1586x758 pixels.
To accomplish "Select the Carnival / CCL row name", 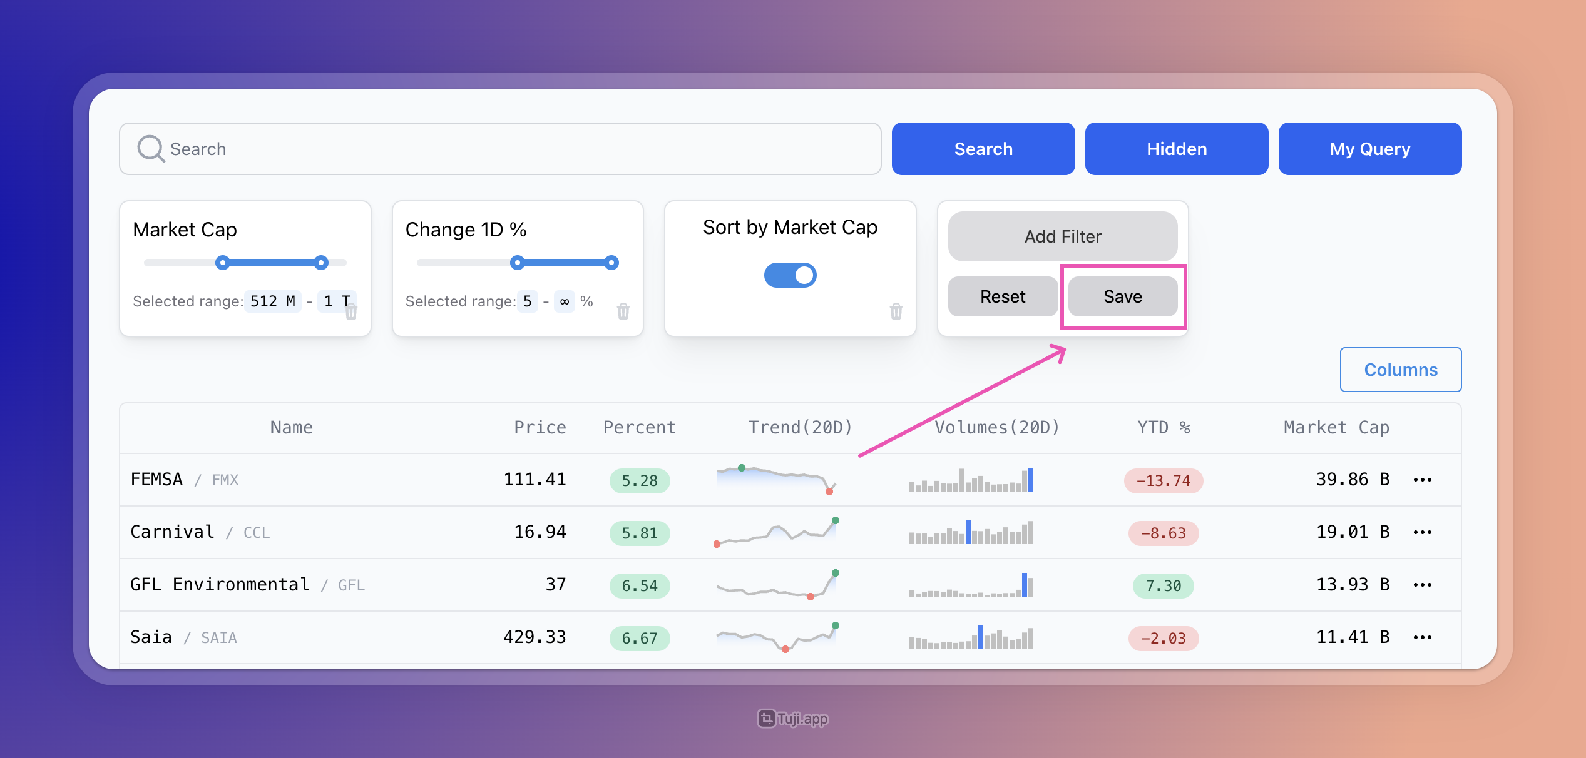I will click(x=200, y=532).
